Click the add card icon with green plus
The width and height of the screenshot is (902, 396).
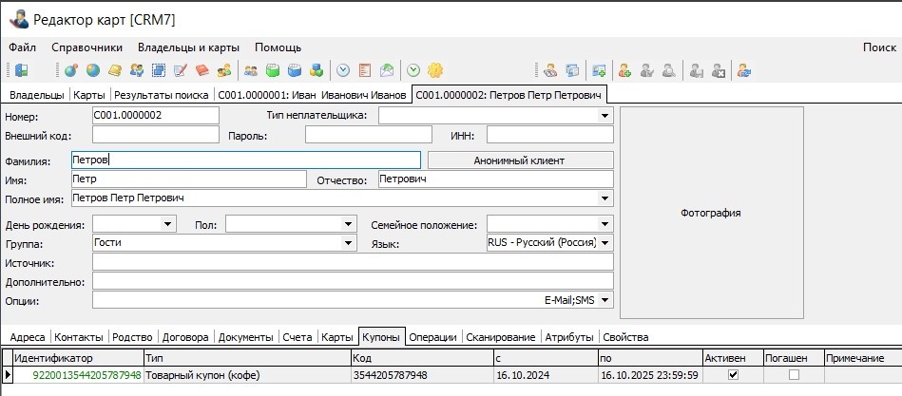[599, 70]
